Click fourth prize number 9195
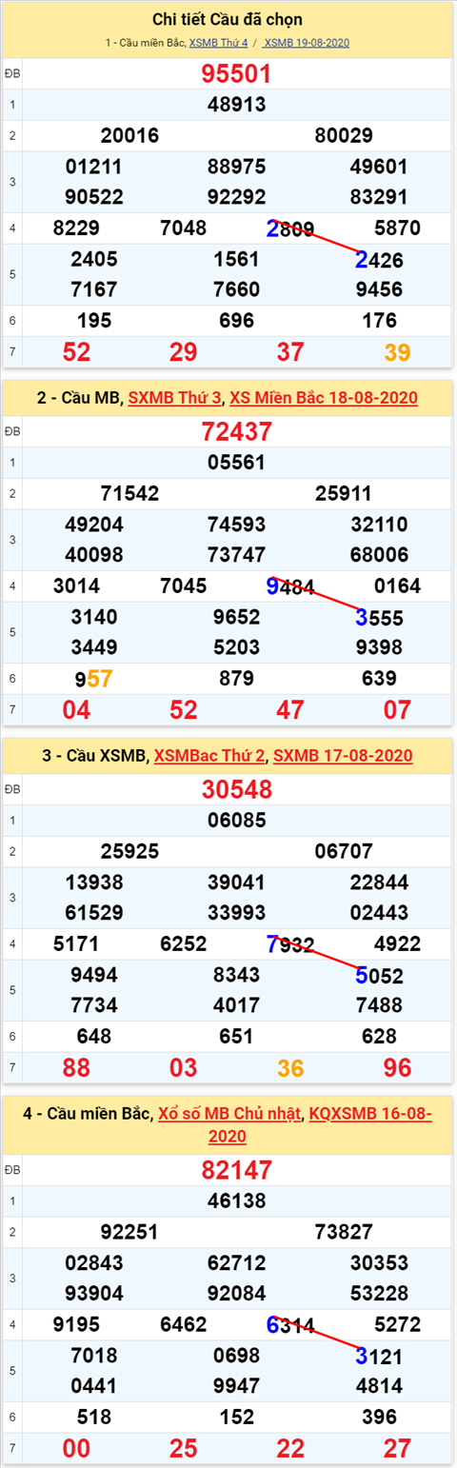 [x=77, y=1325]
